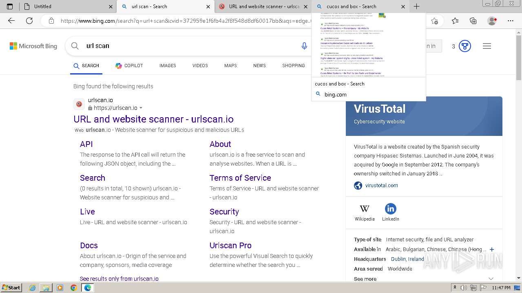Click the site lock icon

(x=51, y=21)
